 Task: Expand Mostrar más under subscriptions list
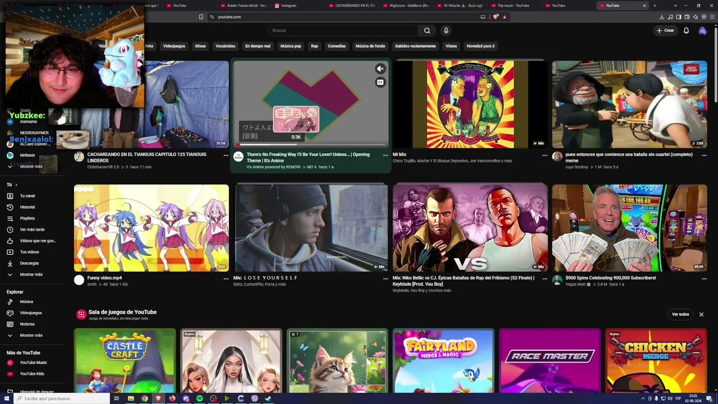[32, 166]
